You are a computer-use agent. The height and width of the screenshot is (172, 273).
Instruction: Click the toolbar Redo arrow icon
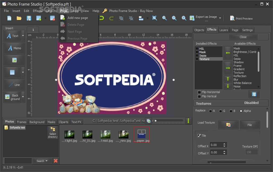coord(111,18)
